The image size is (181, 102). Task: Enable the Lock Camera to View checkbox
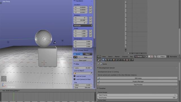pyautogui.click(x=75, y=79)
